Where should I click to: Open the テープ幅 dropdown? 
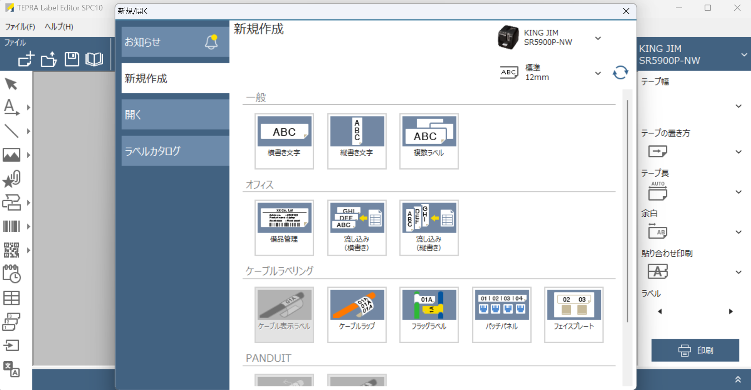pyautogui.click(x=738, y=106)
